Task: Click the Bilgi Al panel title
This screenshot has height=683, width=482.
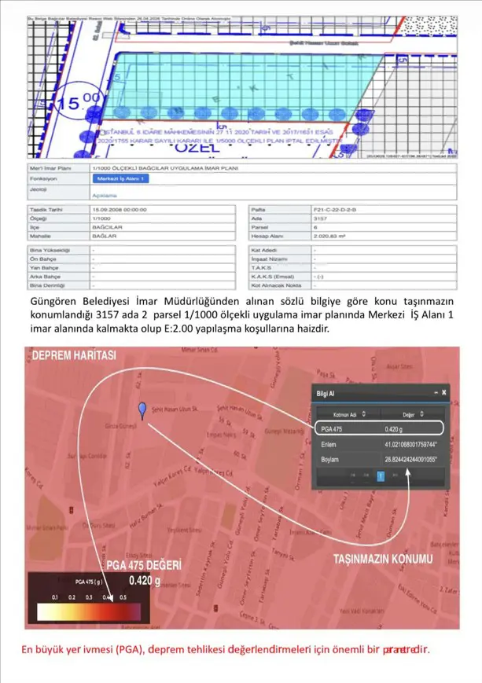Action: click(325, 393)
